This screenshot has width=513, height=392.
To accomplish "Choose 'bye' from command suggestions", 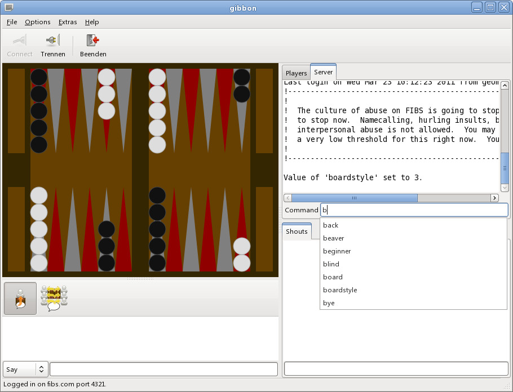I will click(x=413, y=303).
